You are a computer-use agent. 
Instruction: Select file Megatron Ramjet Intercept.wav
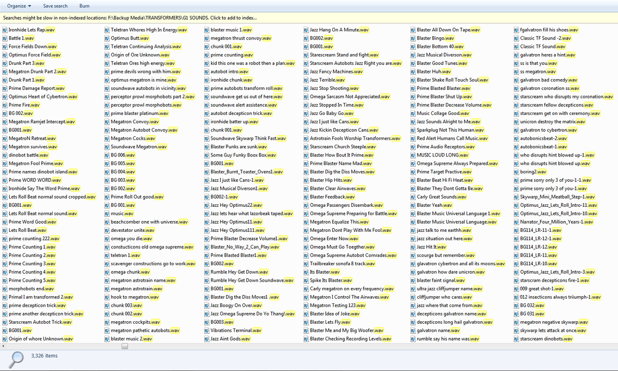pyautogui.click(x=42, y=122)
